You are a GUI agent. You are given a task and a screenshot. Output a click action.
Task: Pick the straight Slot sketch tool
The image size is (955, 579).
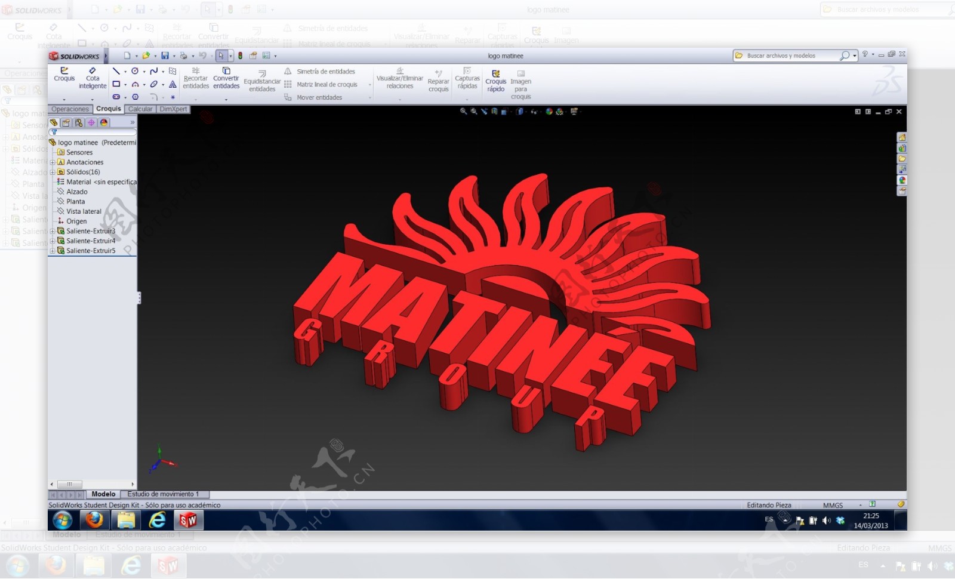click(116, 97)
